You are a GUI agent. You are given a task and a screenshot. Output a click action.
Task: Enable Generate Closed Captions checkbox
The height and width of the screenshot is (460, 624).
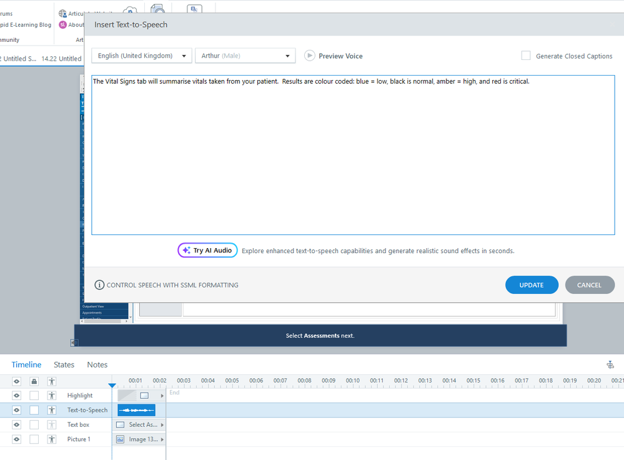click(526, 56)
